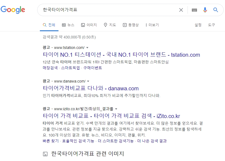Image resolution: width=225 pixels, height=161 pixels.
Task: Open 설정 menu
Action: 198,25
